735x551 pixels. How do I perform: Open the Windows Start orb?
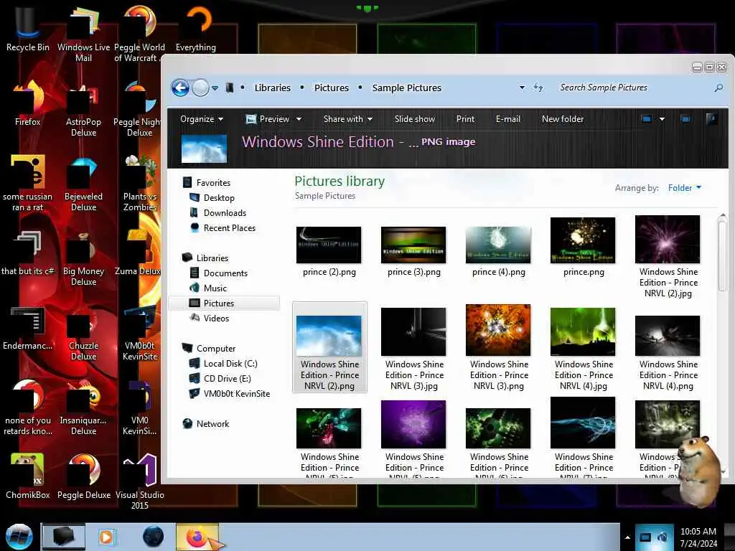19,537
